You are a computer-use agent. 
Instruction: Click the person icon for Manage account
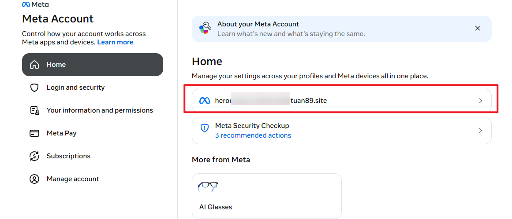click(34, 179)
